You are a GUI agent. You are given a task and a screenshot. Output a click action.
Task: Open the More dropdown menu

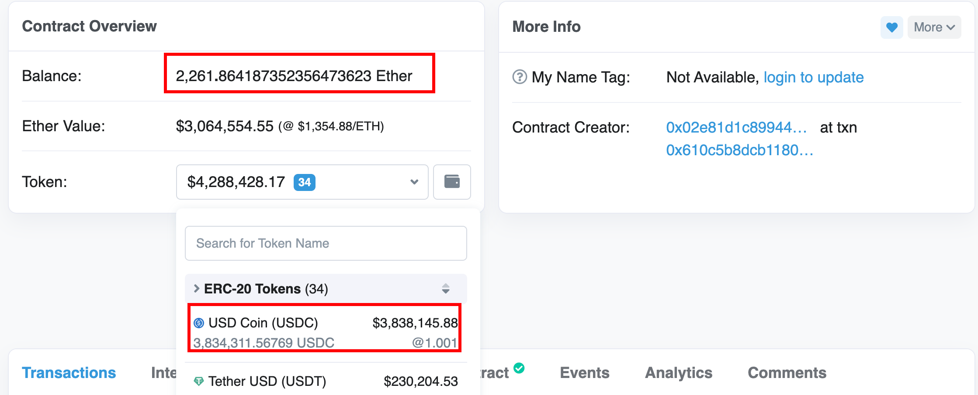tap(934, 27)
